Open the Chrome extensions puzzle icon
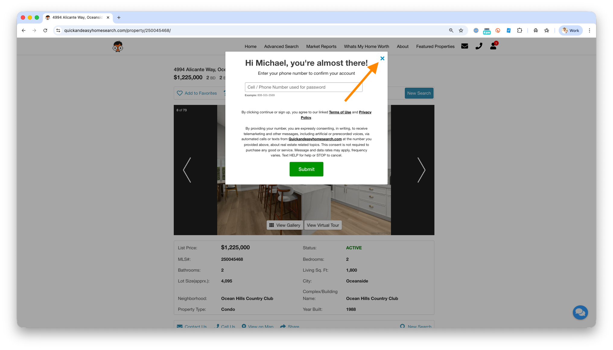Screen dimensions: 613x350 tap(519, 30)
